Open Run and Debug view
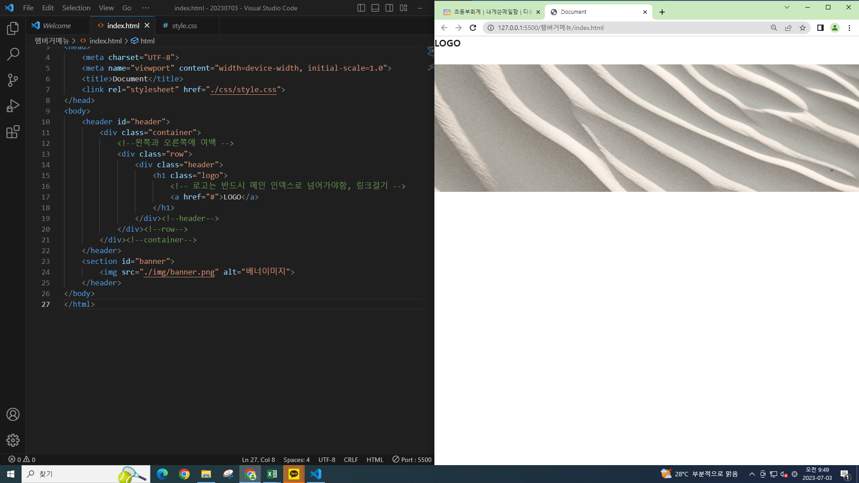Screen dimensions: 859x483 [x=13, y=106]
